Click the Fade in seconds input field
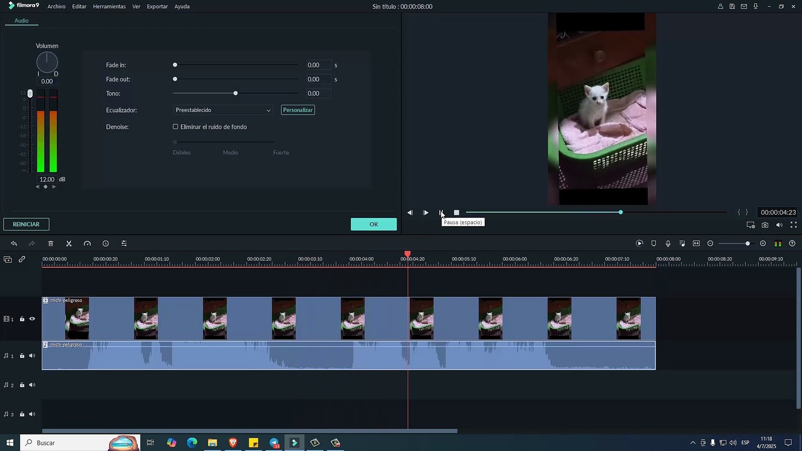The height and width of the screenshot is (451, 802). (x=318, y=65)
